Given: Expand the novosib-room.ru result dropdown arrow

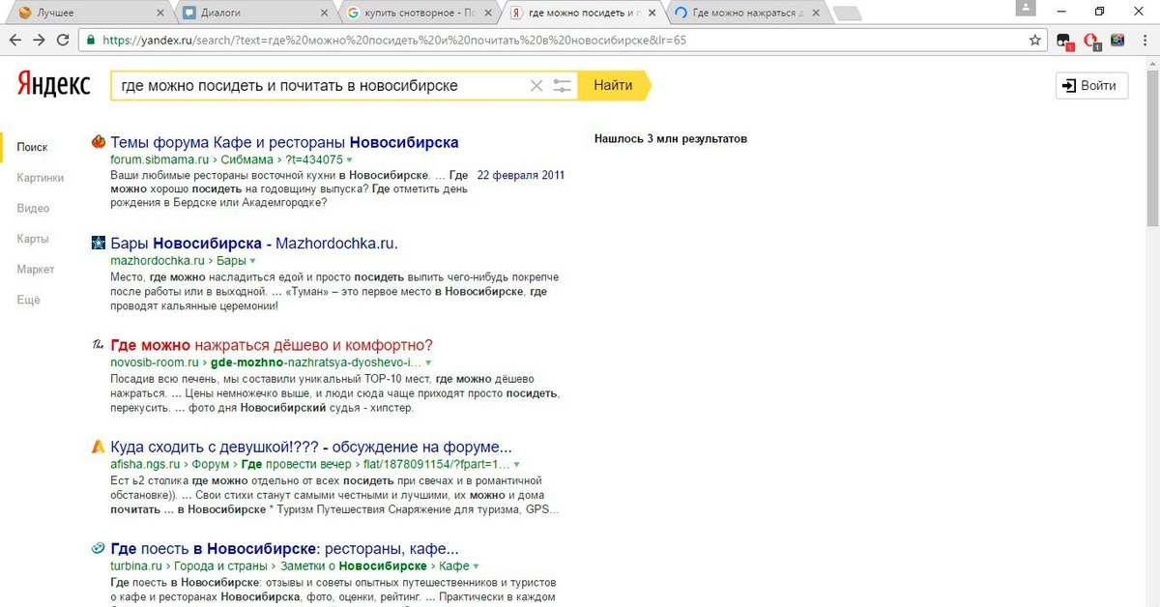Looking at the screenshot, I should 428,363.
